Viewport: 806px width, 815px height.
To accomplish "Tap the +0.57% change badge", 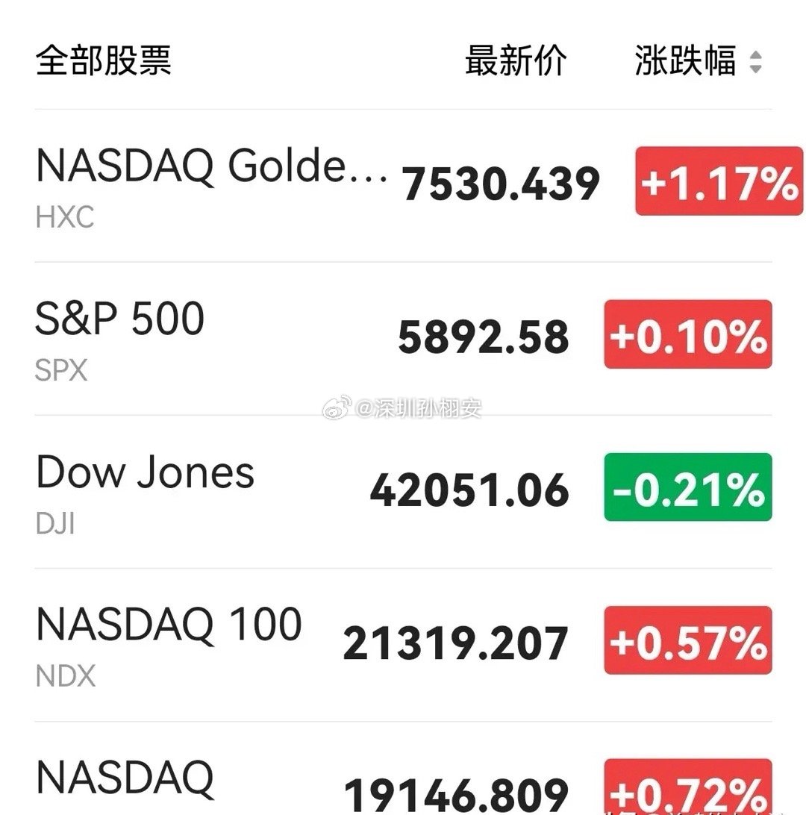I will (x=688, y=640).
